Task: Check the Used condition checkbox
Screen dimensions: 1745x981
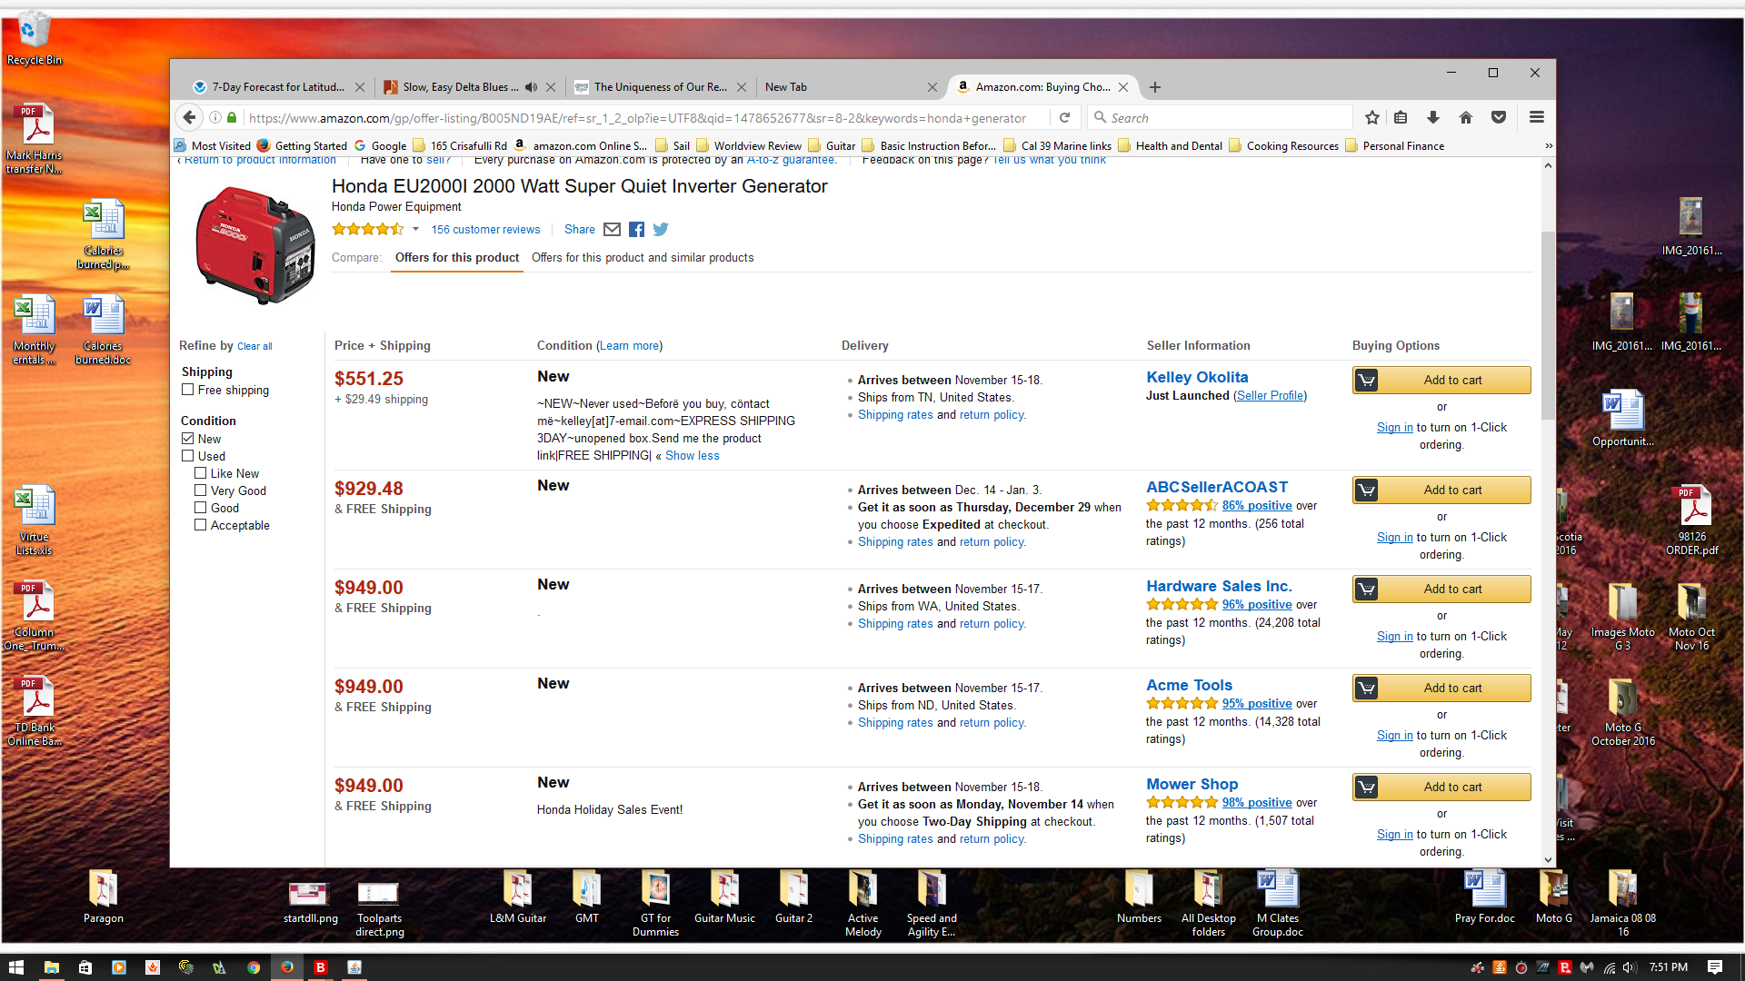Action: (x=188, y=456)
